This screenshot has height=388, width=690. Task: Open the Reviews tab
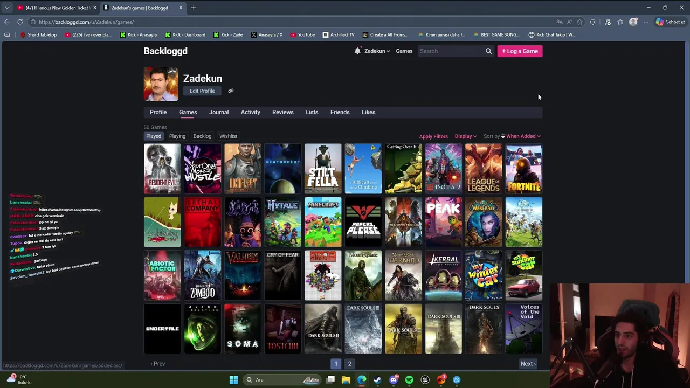tap(283, 112)
